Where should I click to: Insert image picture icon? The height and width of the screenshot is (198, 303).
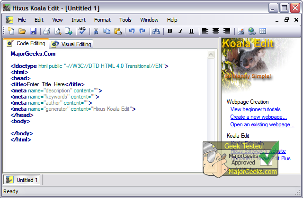pos(241,31)
